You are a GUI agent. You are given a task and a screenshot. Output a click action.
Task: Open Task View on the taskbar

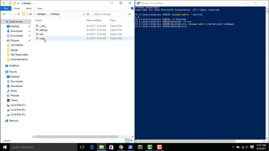(82, 147)
